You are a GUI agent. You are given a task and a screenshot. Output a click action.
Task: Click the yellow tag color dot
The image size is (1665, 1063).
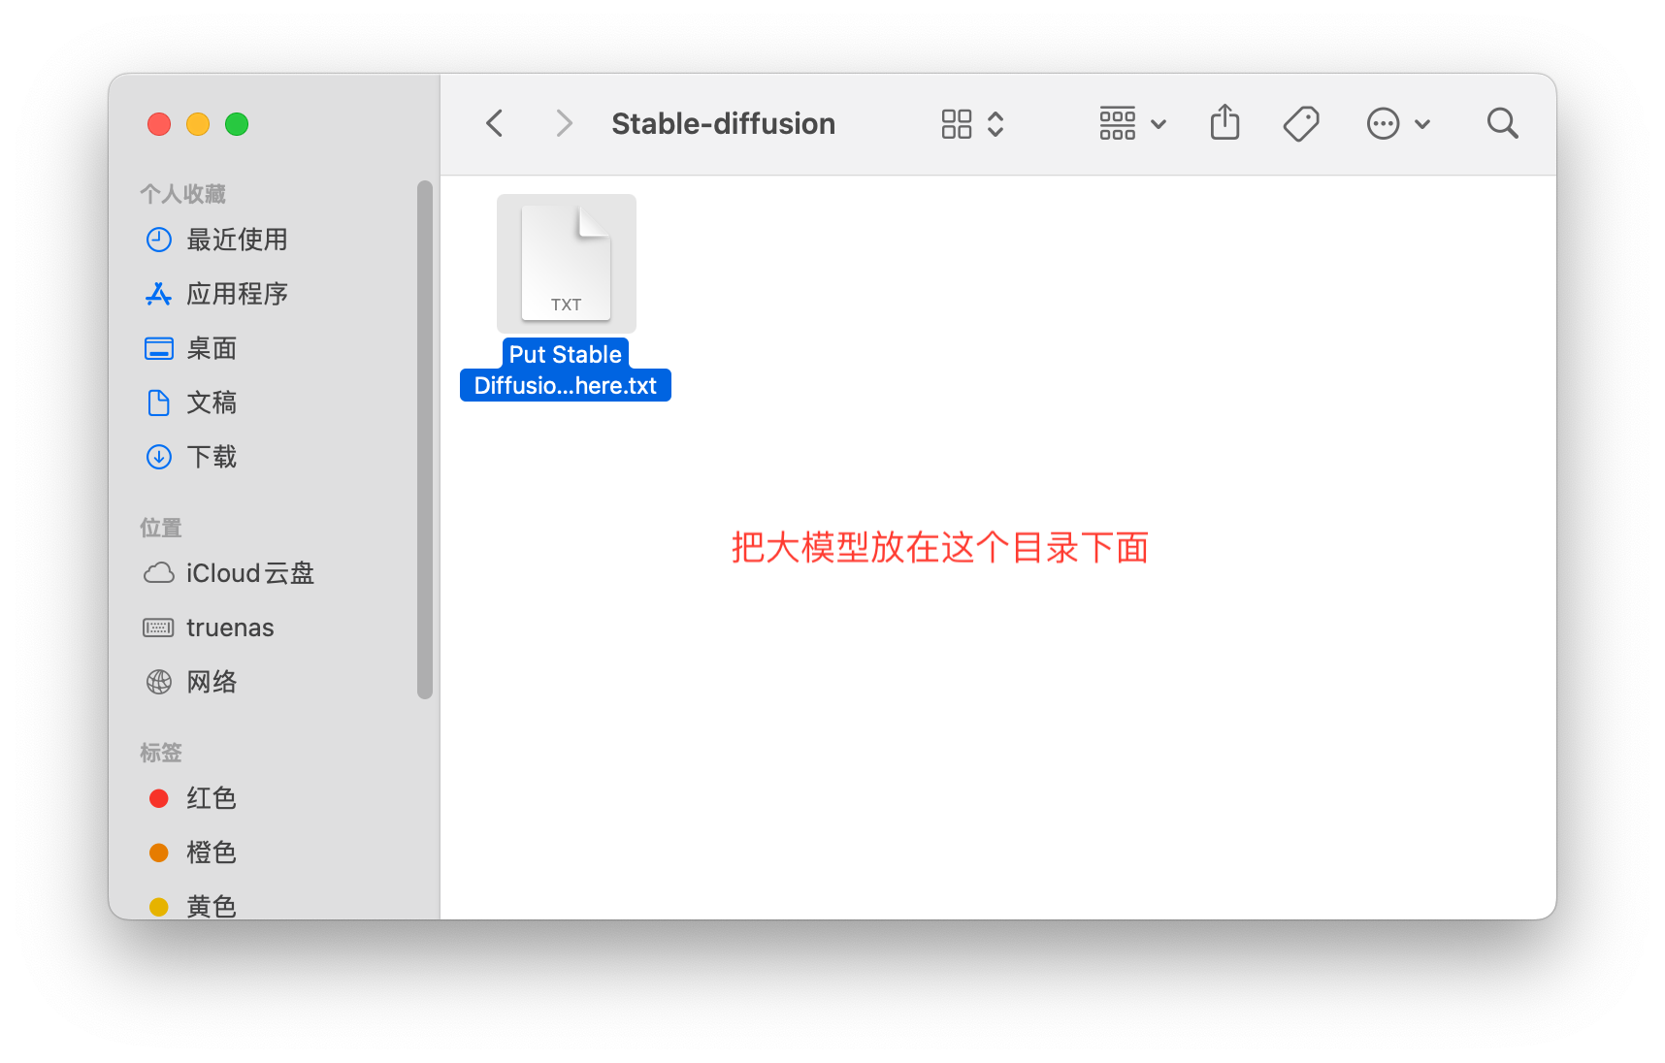click(158, 907)
